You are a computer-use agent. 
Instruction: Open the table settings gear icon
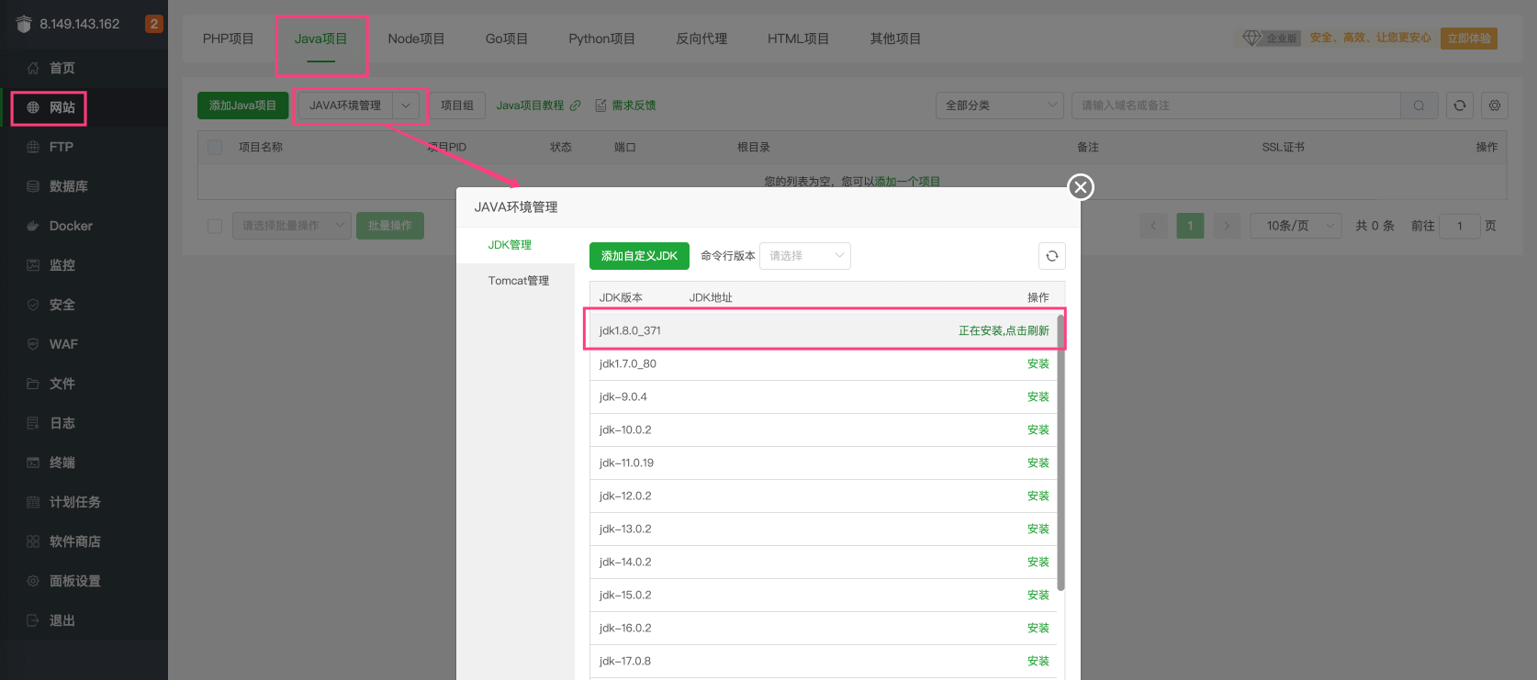[1494, 106]
